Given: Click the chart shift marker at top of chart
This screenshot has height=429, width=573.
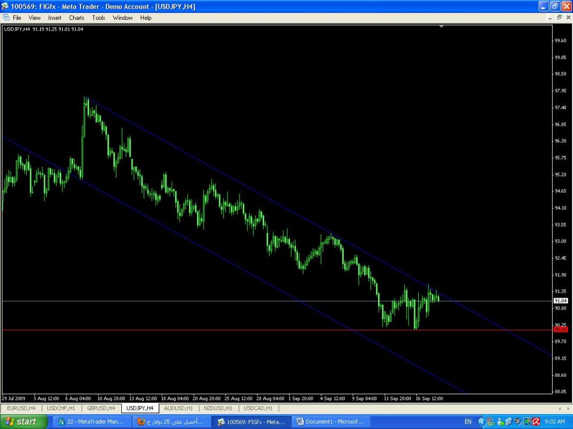Looking at the screenshot, I should click(441, 26).
